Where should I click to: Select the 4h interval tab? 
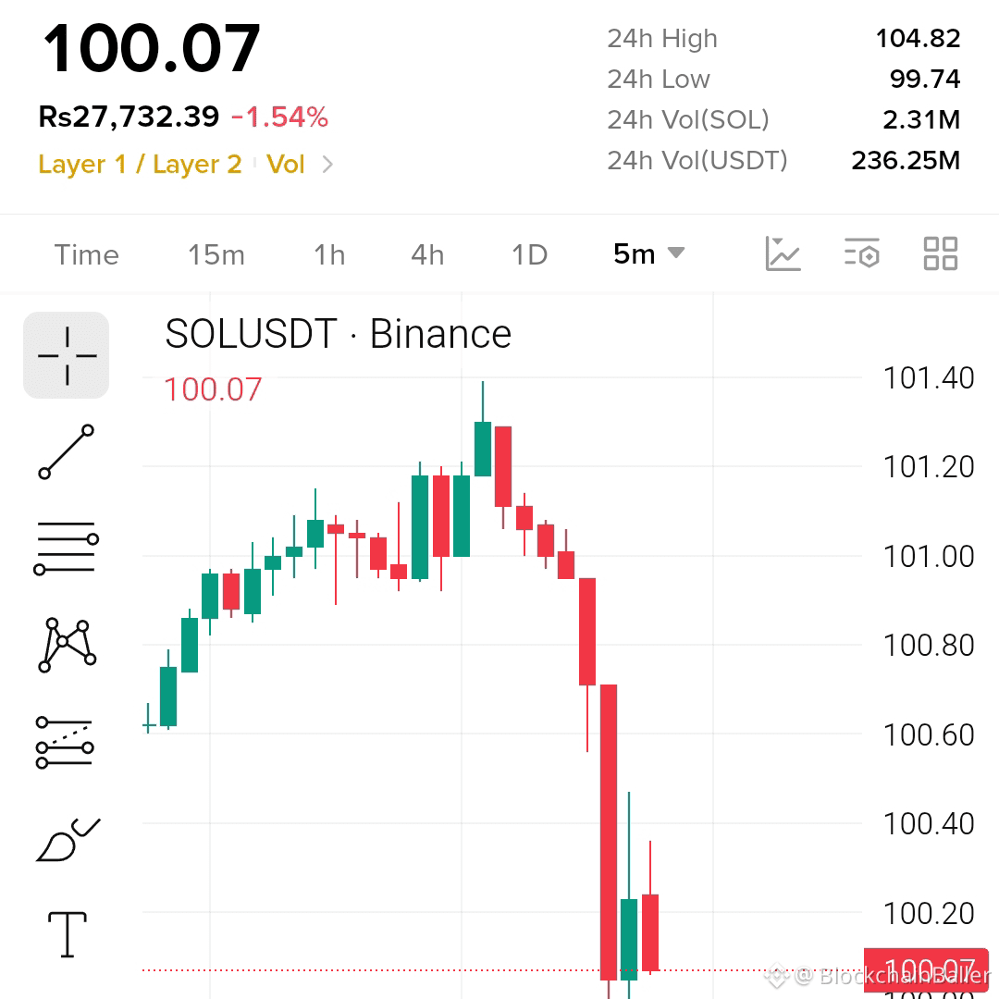coord(427,255)
